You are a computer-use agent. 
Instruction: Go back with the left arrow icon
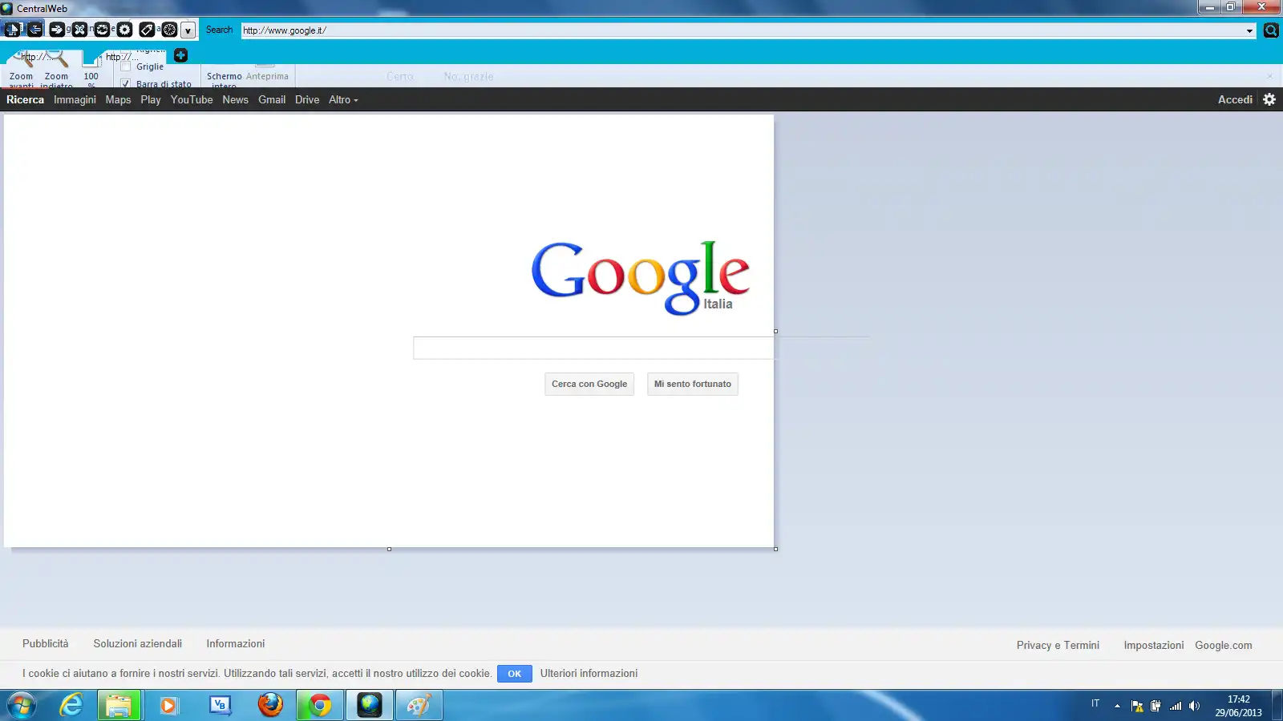point(34,30)
